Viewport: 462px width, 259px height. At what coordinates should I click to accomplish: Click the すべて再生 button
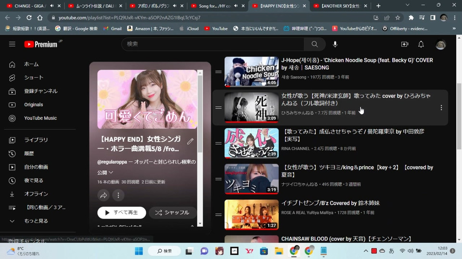tap(122, 212)
